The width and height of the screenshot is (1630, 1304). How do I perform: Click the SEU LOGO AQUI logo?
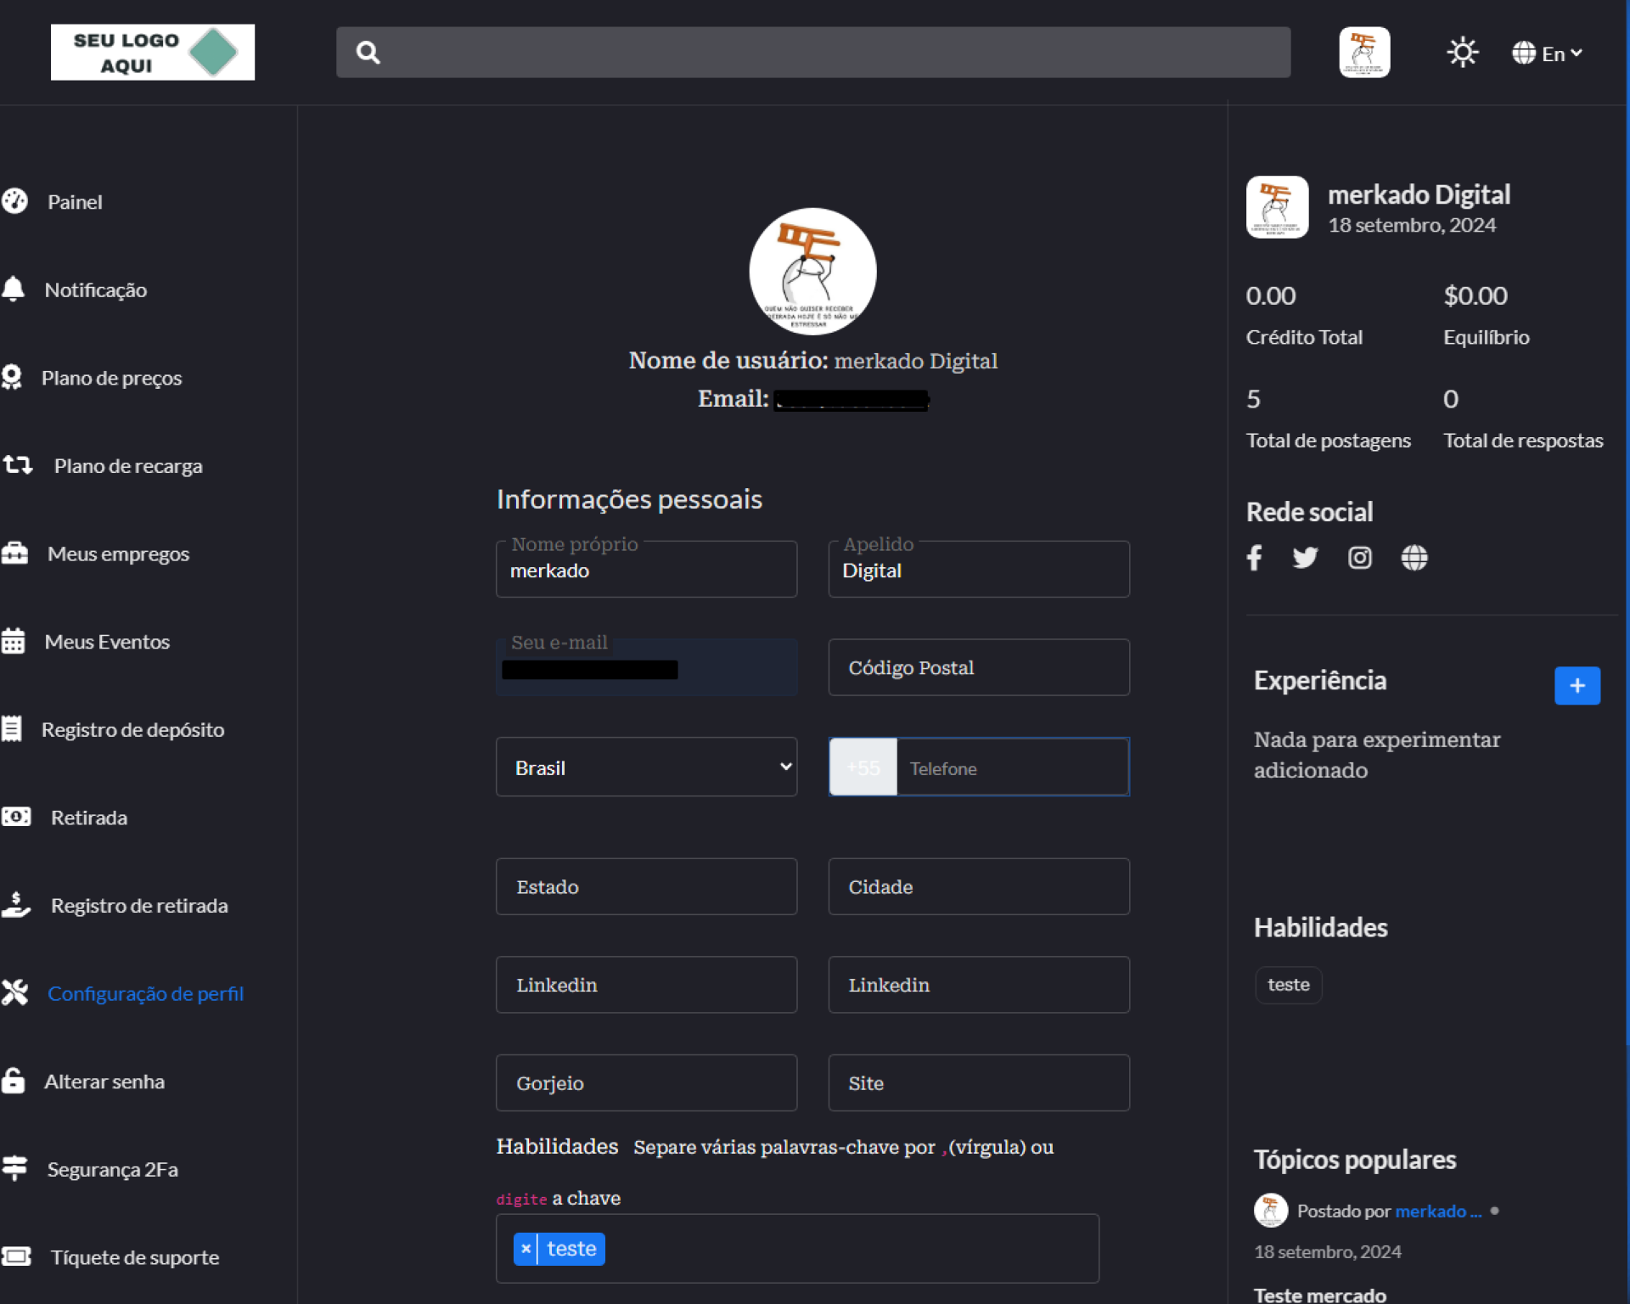point(153,53)
